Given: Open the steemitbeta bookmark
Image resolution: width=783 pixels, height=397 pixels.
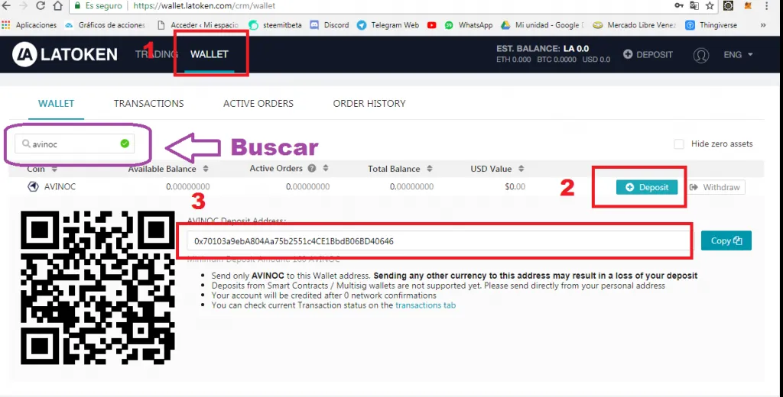Looking at the screenshot, I should (x=275, y=25).
